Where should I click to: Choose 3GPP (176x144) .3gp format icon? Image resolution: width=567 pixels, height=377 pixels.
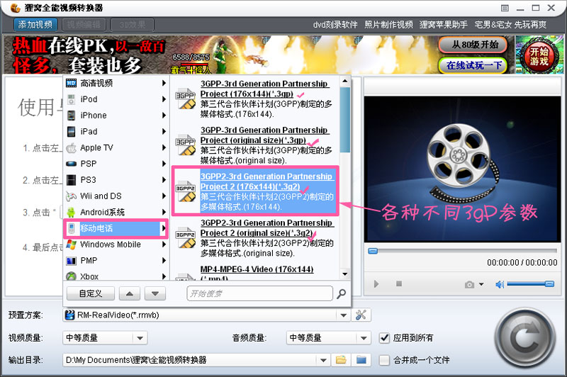pos(186,99)
